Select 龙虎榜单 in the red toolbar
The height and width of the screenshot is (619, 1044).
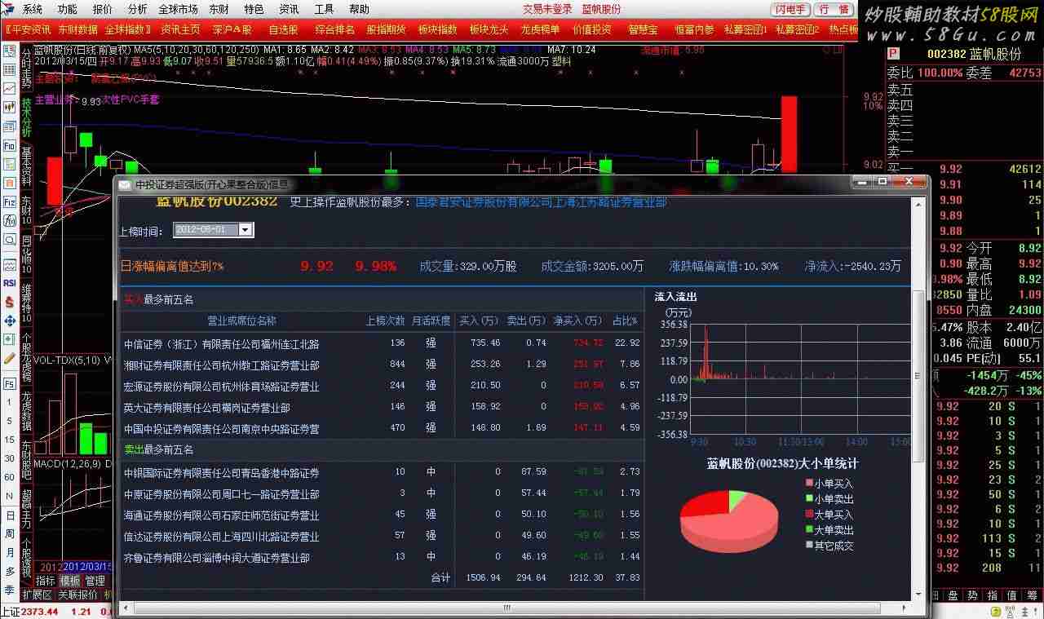(540, 29)
